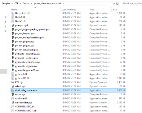Click the struct.pyc file icon

click(13, 94)
